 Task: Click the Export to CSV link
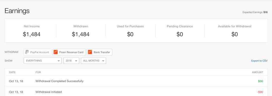click(x=259, y=61)
